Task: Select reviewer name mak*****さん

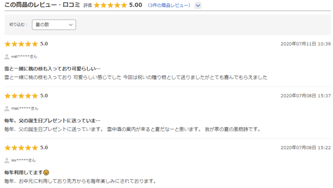Action: click(x=25, y=109)
